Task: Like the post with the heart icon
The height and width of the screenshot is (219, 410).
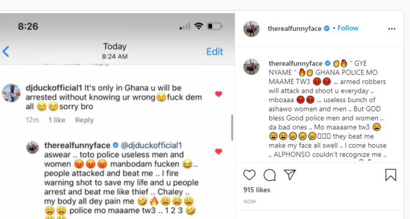Action: coord(249,175)
